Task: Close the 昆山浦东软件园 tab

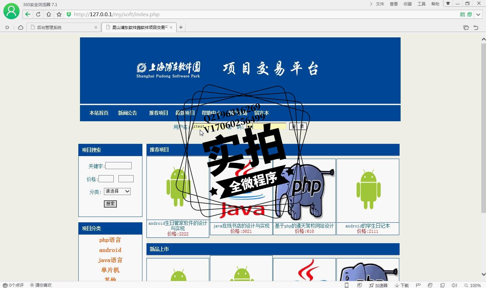Action: pyautogui.click(x=171, y=27)
